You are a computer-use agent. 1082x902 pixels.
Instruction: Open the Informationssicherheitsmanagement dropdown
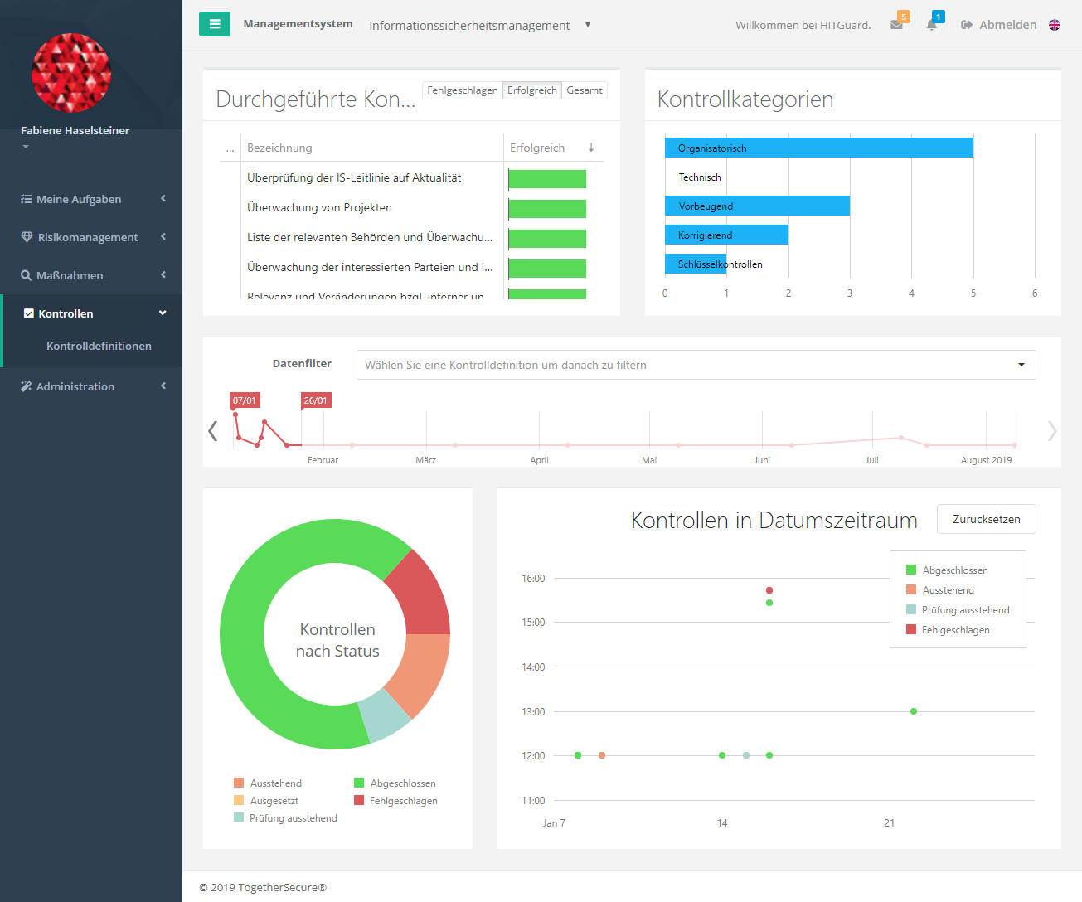click(479, 26)
